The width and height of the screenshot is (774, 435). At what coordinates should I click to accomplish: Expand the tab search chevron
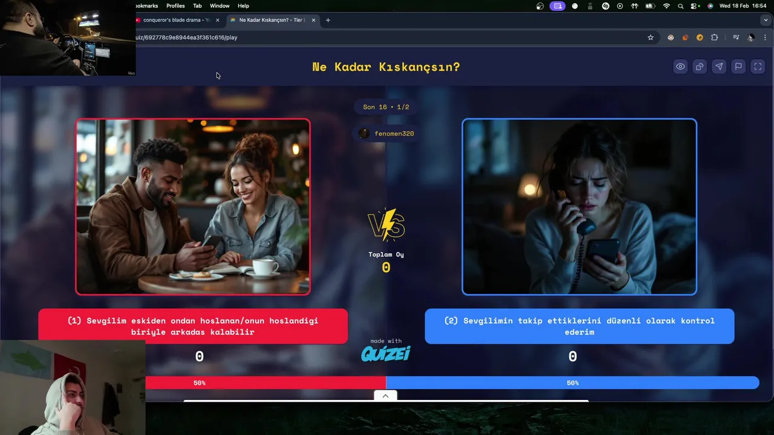tap(766, 20)
